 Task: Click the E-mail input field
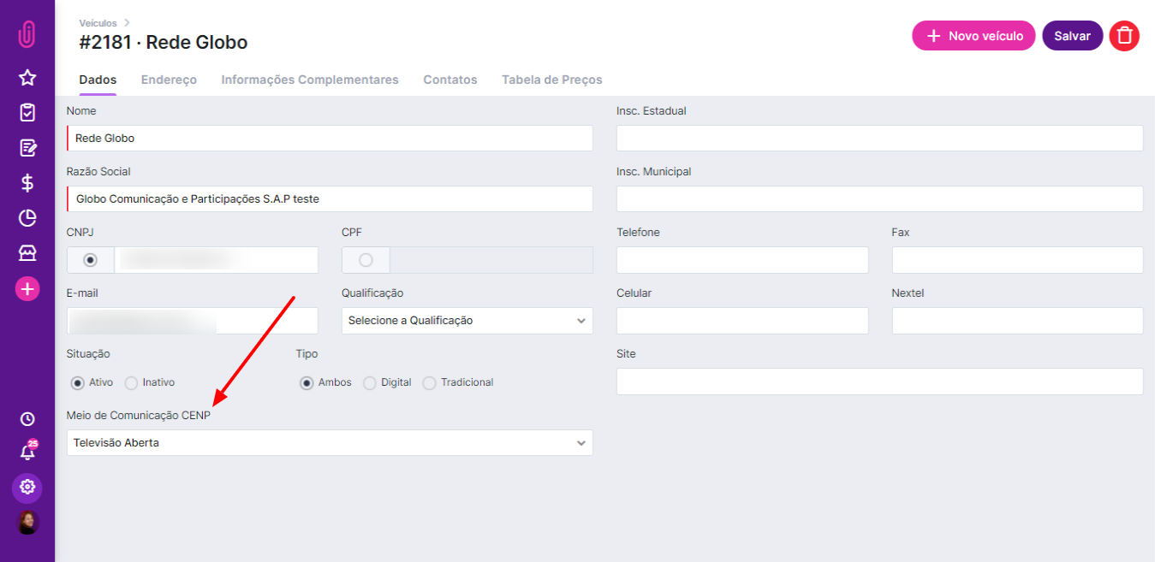(x=193, y=321)
